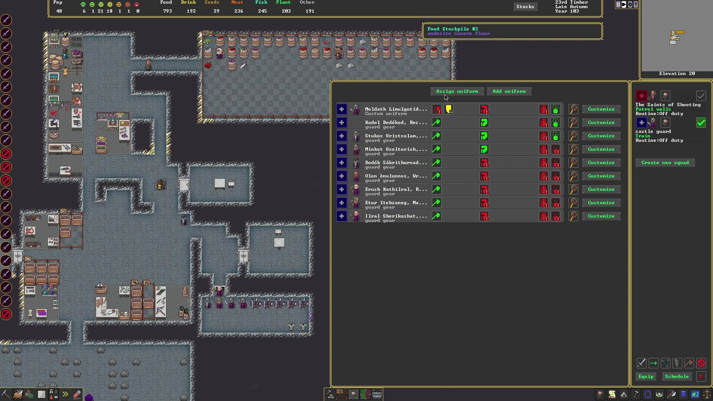Open work orders ring icon
The width and height of the screenshot is (713, 401).
click(x=647, y=394)
